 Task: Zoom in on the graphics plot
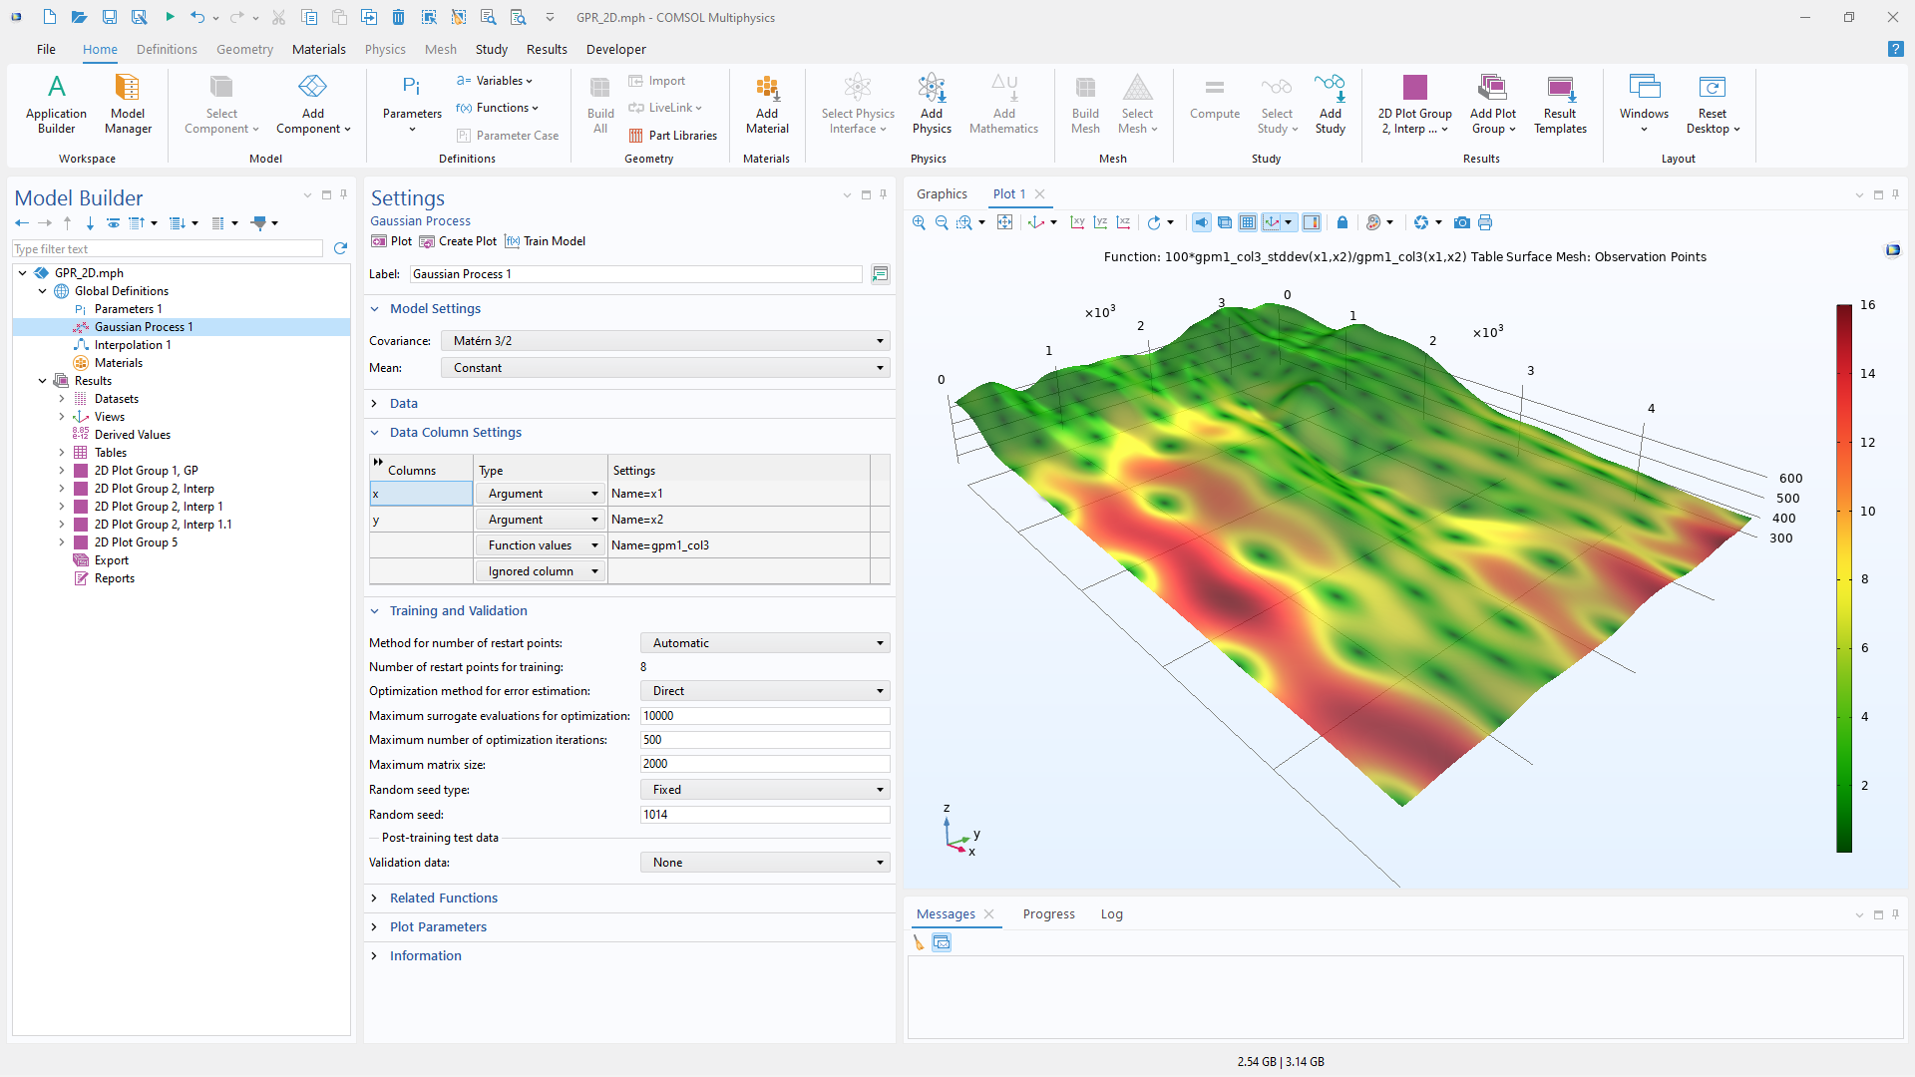(x=919, y=222)
